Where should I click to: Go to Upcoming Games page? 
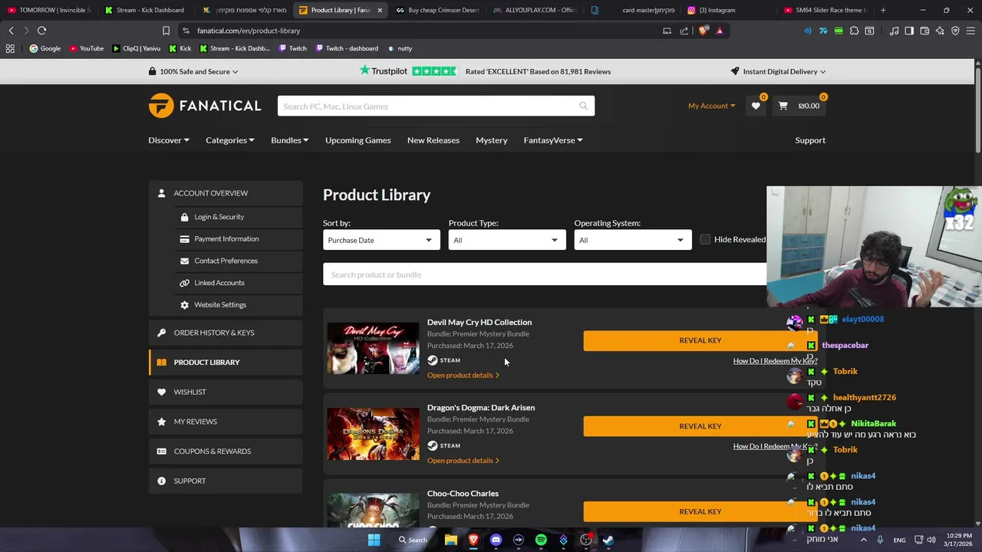click(x=358, y=140)
